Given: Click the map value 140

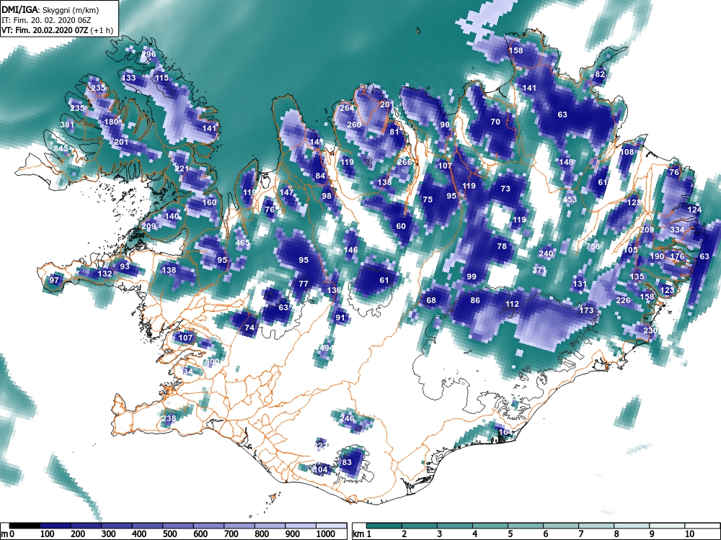Looking at the screenshot, I should 172,216.
